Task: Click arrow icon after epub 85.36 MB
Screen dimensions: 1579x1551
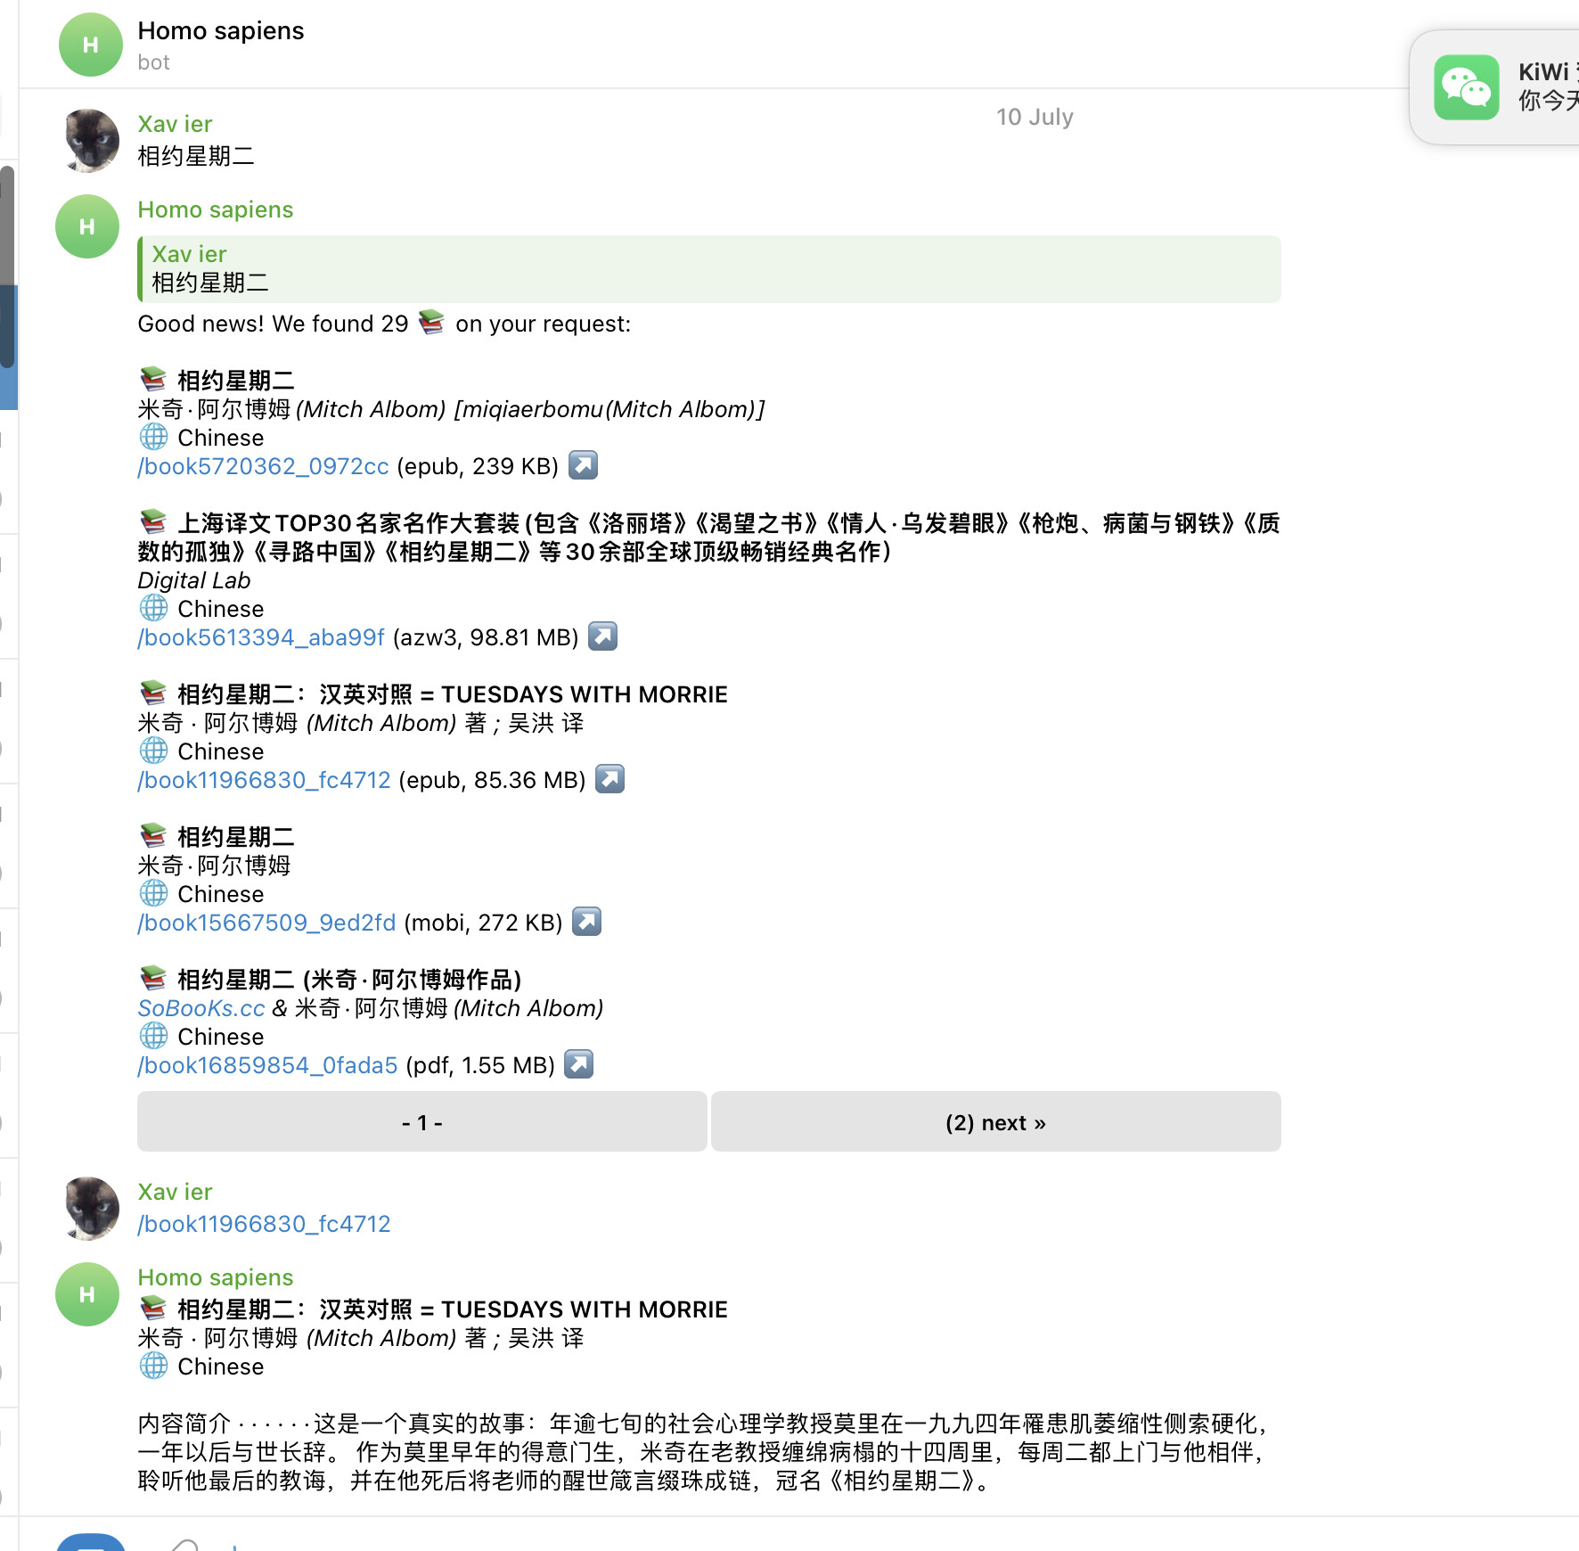Action: coord(610,779)
